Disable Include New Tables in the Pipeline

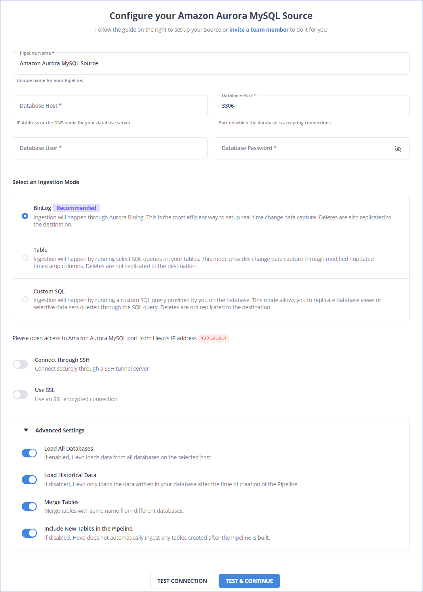tap(29, 533)
